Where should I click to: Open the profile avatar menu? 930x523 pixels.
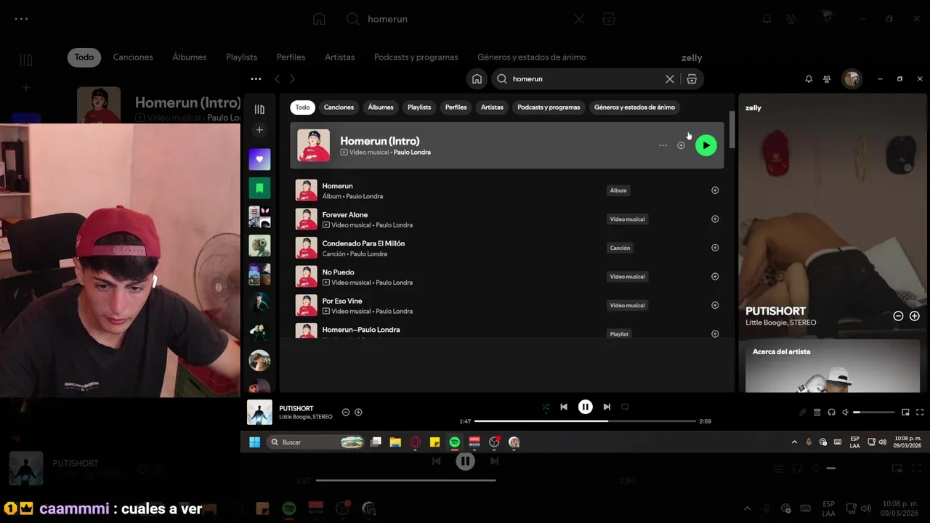tap(852, 78)
